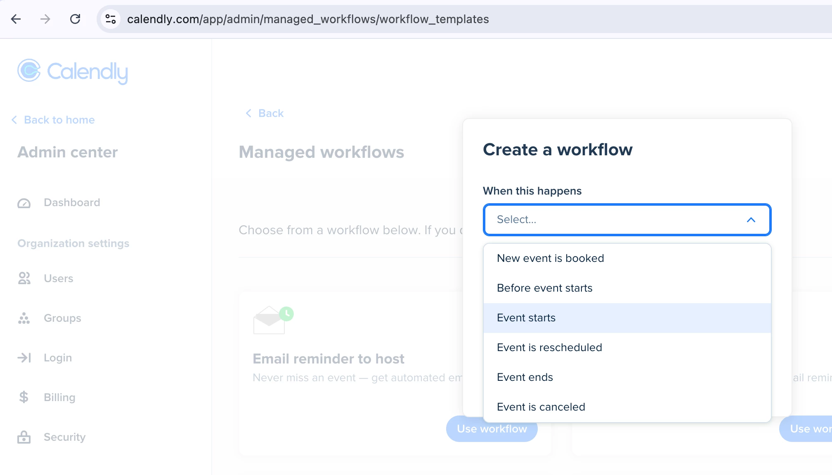Choose 'Before event starts' trigger
Viewport: 832px width, 475px height.
[544, 288]
